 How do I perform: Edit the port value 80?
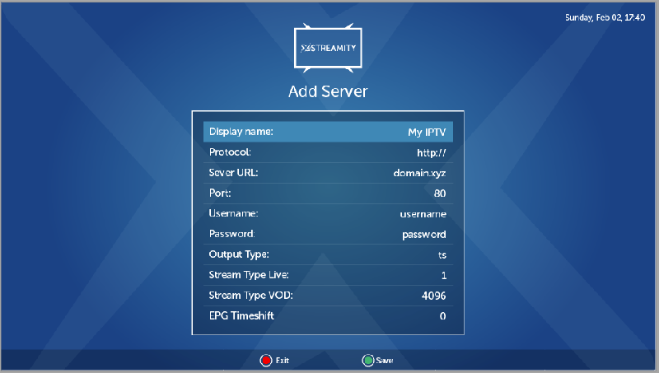tap(440, 193)
